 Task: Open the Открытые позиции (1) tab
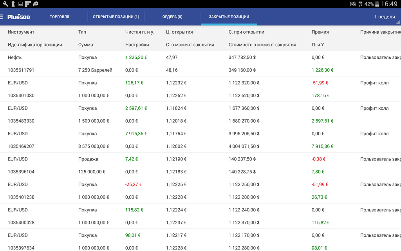coord(116,17)
